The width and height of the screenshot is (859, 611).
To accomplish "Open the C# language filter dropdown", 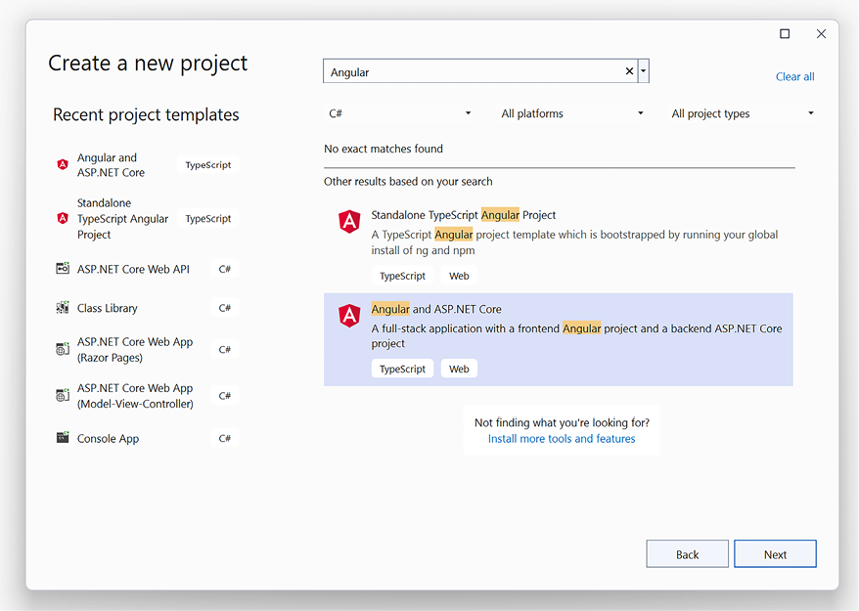I will (400, 113).
